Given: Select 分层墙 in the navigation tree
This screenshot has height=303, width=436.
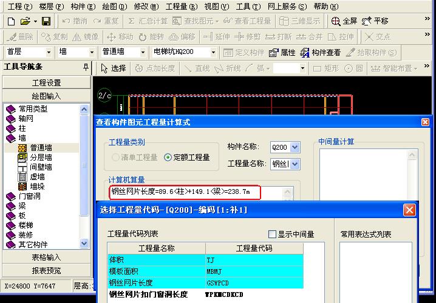Looking at the screenshot, I should coord(41,158).
